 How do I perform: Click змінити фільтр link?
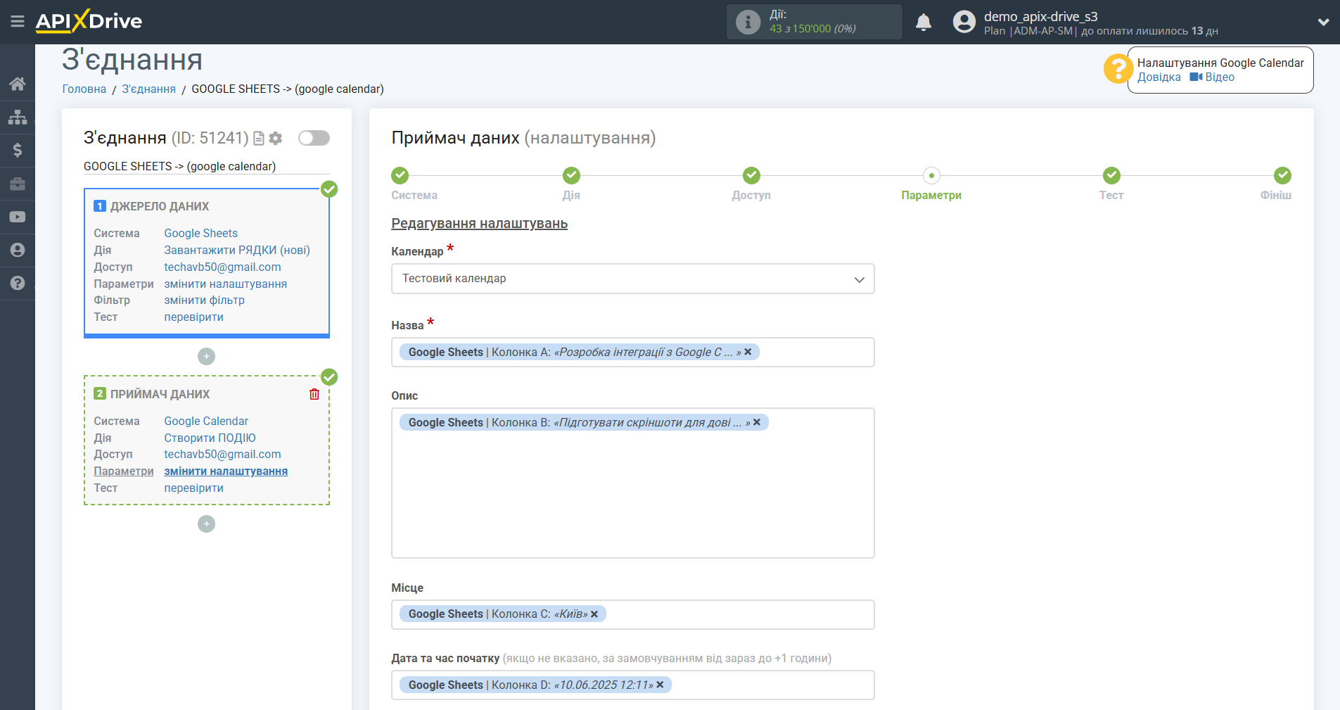point(205,300)
